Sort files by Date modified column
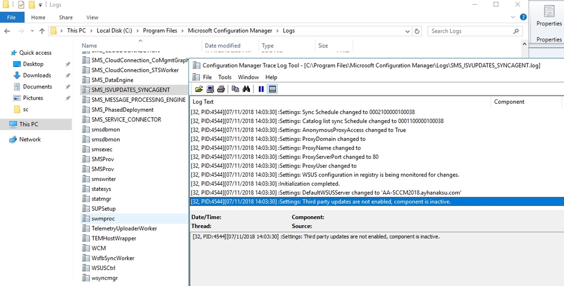 (x=223, y=46)
